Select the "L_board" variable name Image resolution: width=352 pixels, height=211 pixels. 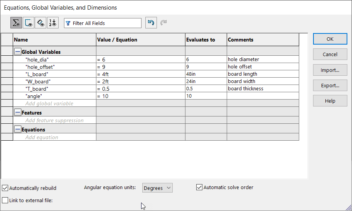(37, 74)
